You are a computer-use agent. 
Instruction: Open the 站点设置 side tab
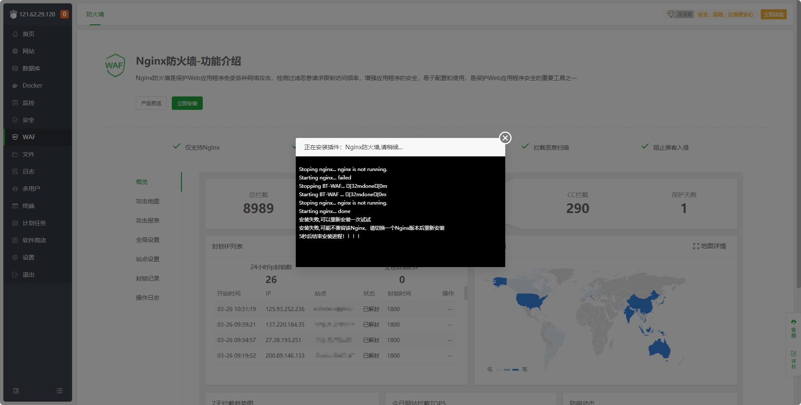(x=147, y=259)
